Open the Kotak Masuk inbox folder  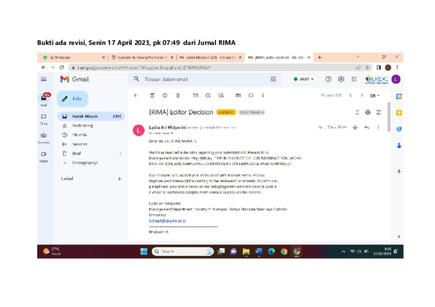point(90,116)
